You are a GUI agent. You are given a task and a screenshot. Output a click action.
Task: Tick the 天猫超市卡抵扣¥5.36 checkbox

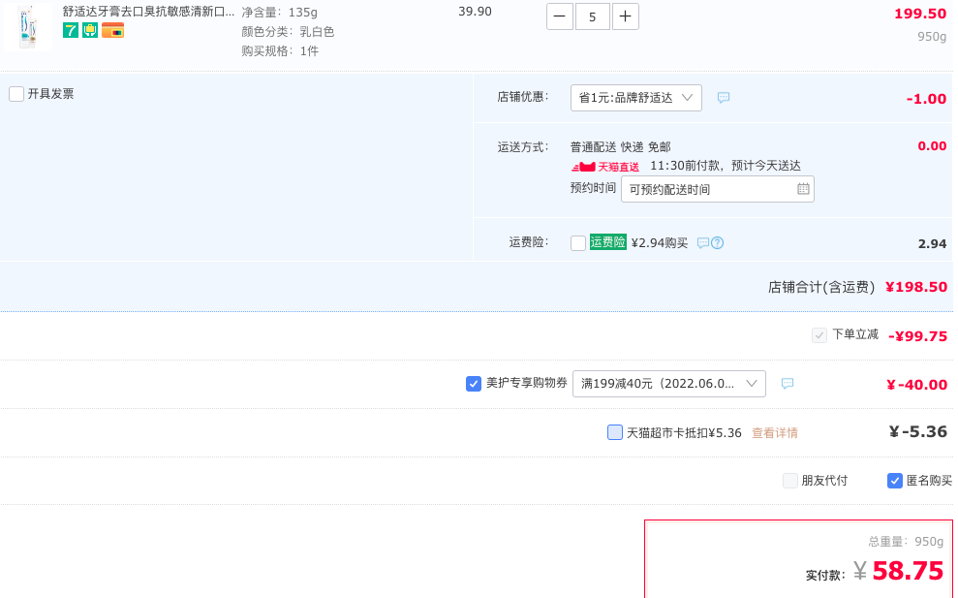pos(615,432)
